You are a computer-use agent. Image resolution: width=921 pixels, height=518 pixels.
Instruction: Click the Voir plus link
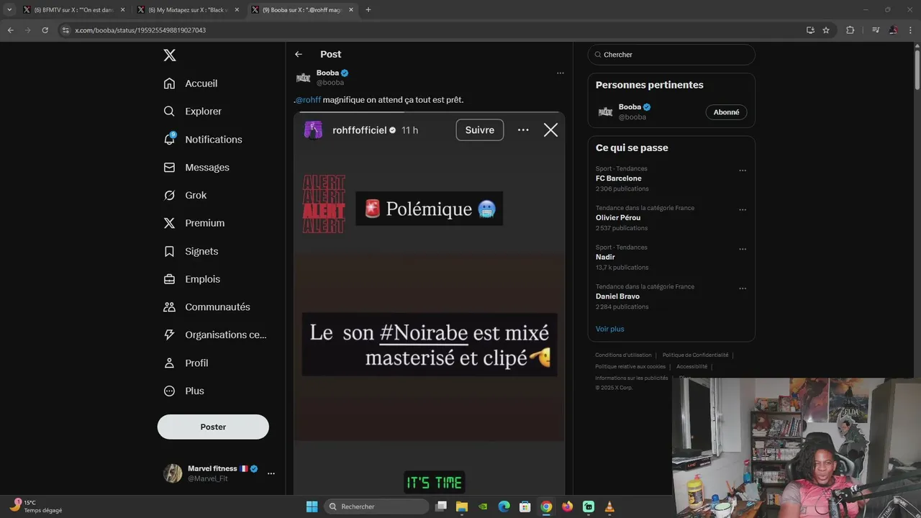tap(610, 329)
